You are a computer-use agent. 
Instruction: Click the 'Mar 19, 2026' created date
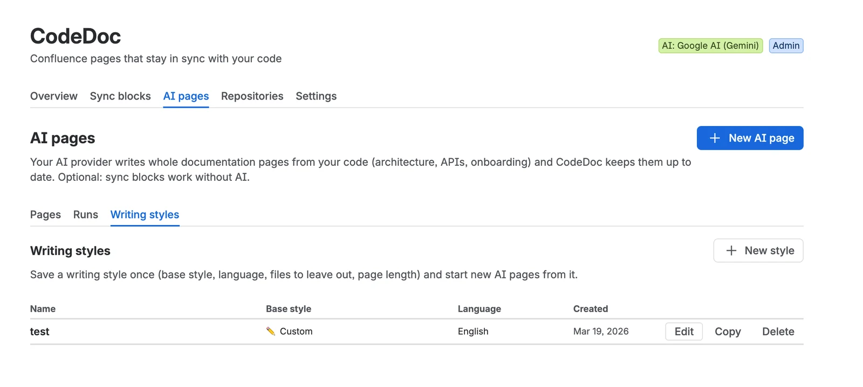[601, 332]
